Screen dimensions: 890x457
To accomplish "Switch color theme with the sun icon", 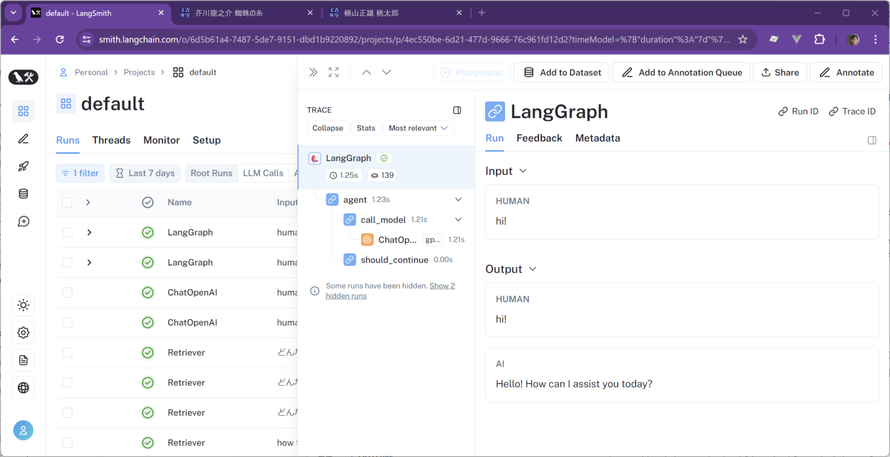I will [x=23, y=305].
